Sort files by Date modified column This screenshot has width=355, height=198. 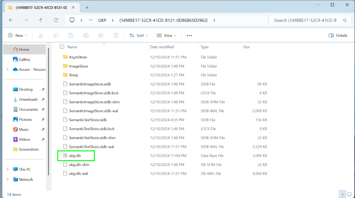pyautogui.click(x=162, y=47)
